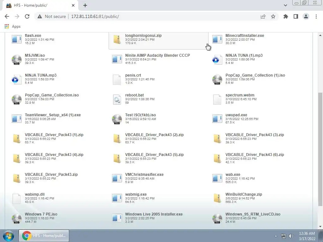Click the page vertical scrollbar thumb
The width and height of the screenshot is (323, 242).
pos(320,149)
